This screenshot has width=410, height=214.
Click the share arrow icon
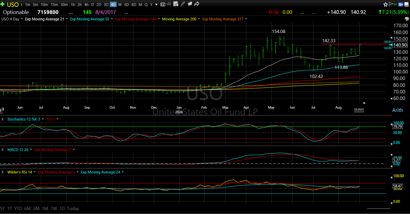coord(197,4)
